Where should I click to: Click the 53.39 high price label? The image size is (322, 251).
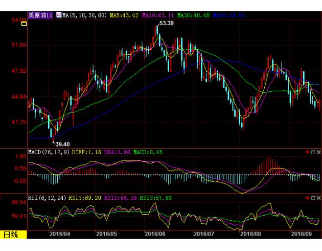166,24
